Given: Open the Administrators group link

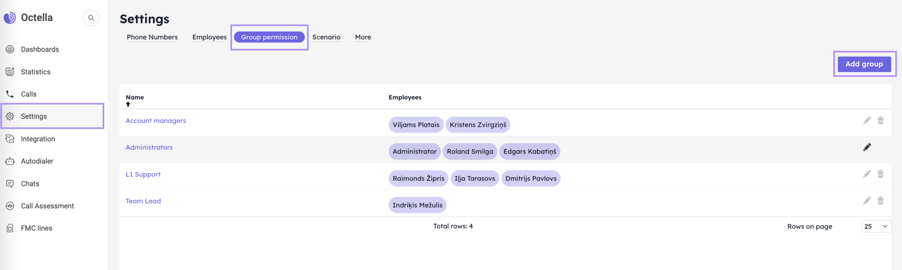Looking at the screenshot, I should (x=149, y=147).
